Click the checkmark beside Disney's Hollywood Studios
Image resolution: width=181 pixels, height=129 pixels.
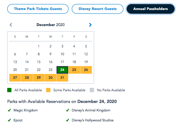[67, 120]
